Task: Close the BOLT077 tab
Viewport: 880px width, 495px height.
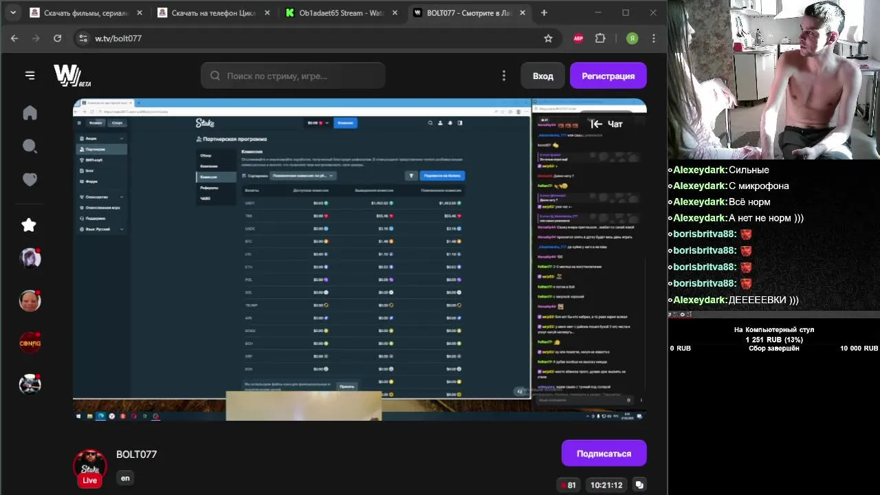Action: pyautogui.click(x=522, y=12)
